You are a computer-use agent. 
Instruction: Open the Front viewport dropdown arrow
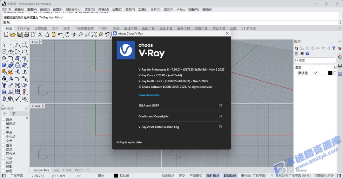[43, 106]
